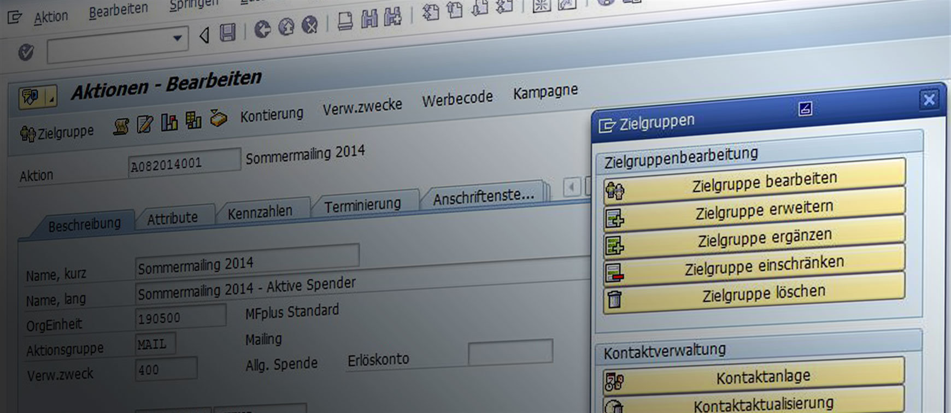The width and height of the screenshot is (951, 413).
Task: Click the Previous Page icon
Action: 454,9
